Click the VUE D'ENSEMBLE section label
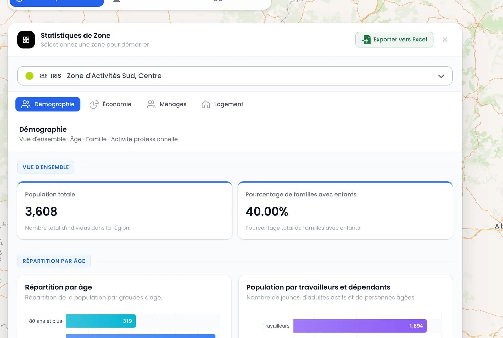Viewport: 503px width, 338px height. pyautogui.click(x=46, y=167)
